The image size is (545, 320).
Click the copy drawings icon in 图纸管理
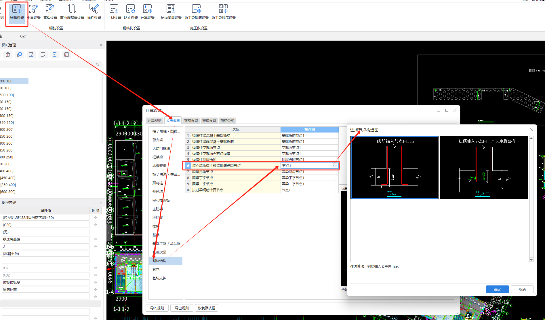point(20,55)
